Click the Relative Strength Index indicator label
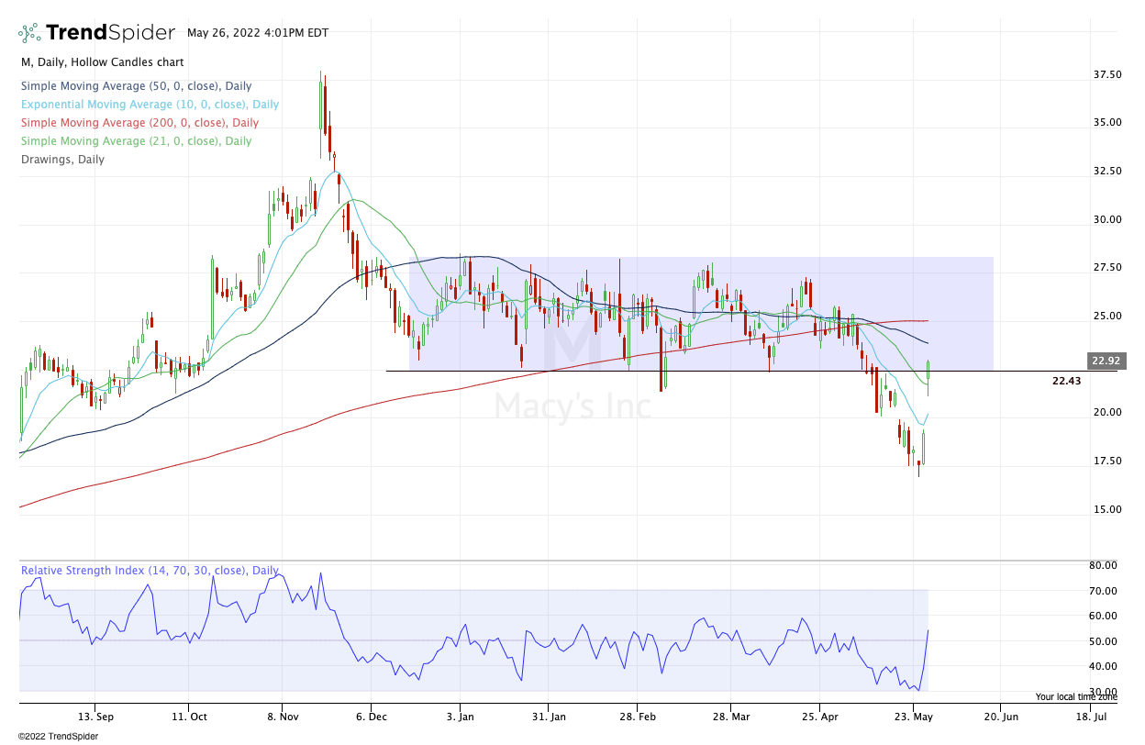The width and height of the screenshot is (1145, 745). click(150, 571)
